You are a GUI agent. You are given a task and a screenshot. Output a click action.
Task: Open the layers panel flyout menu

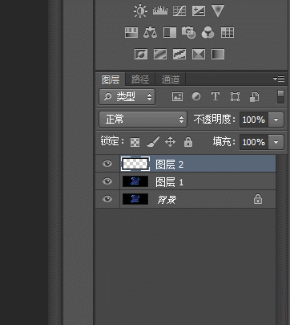click(279, 79)
